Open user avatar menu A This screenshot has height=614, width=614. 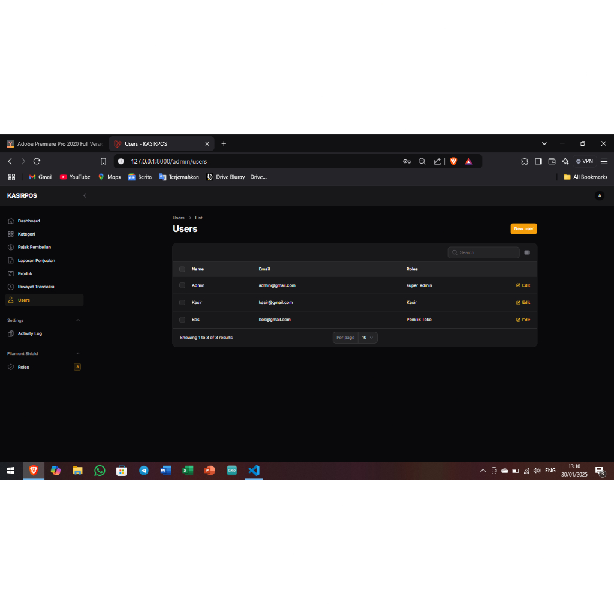click(600, 196)
